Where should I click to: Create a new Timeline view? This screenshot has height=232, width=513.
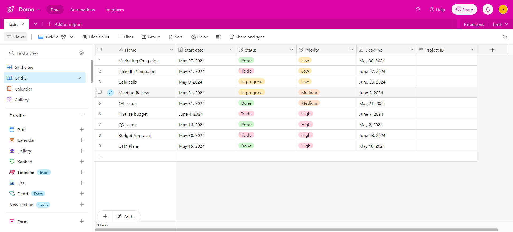pyautogui.click(x=82, y=172)
